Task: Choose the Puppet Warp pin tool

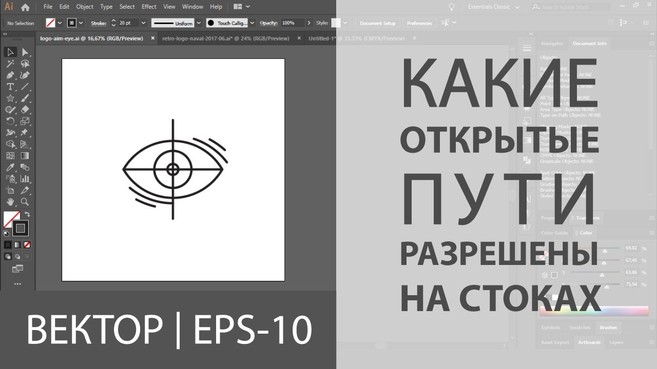Action: pyautogui.click(x=25, y=133)
